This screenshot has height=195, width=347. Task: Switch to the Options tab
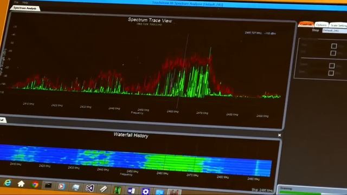(322, 25)
